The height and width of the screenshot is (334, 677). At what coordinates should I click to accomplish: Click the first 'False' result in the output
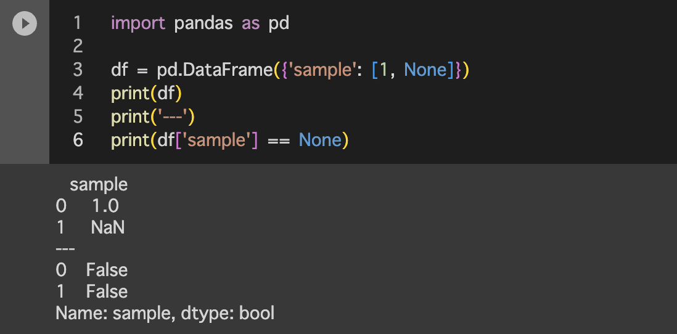pyautogui.click(x=107, y=270)
